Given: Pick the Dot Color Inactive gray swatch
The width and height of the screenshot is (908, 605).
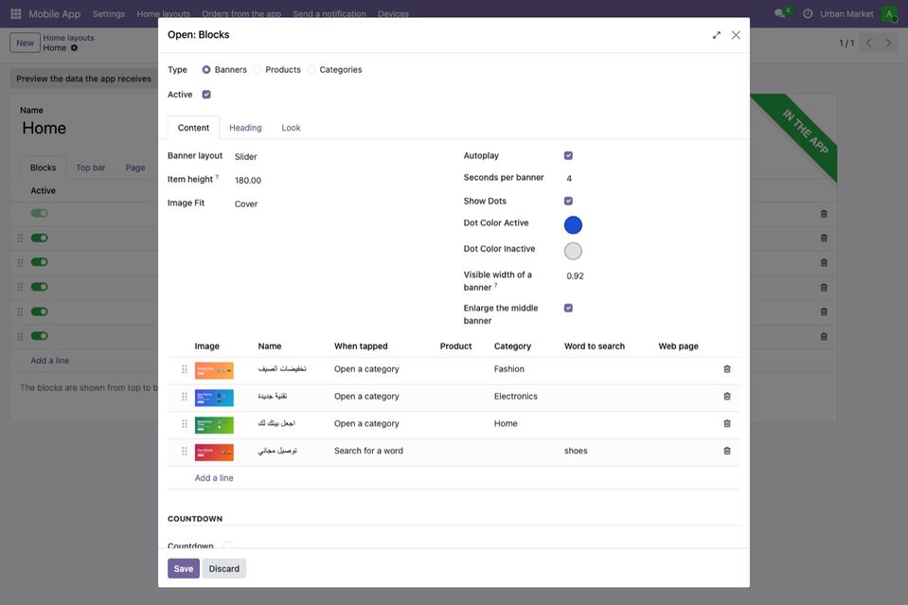Looking at the screenshot, I should click(573, 251).
